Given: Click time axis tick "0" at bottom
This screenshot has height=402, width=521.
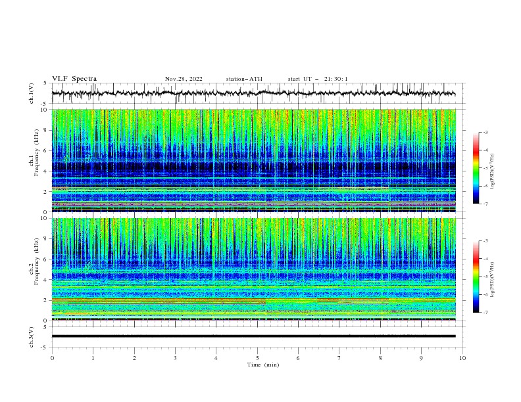Looking at the screenshot, I should point(52,358).
